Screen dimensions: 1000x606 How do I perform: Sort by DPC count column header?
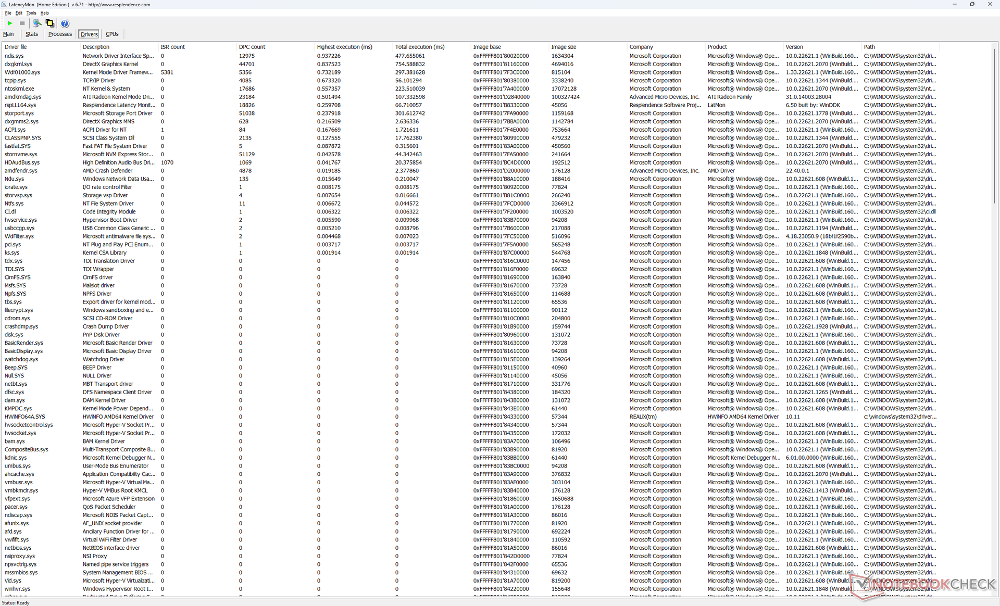(x=252, y=47)
